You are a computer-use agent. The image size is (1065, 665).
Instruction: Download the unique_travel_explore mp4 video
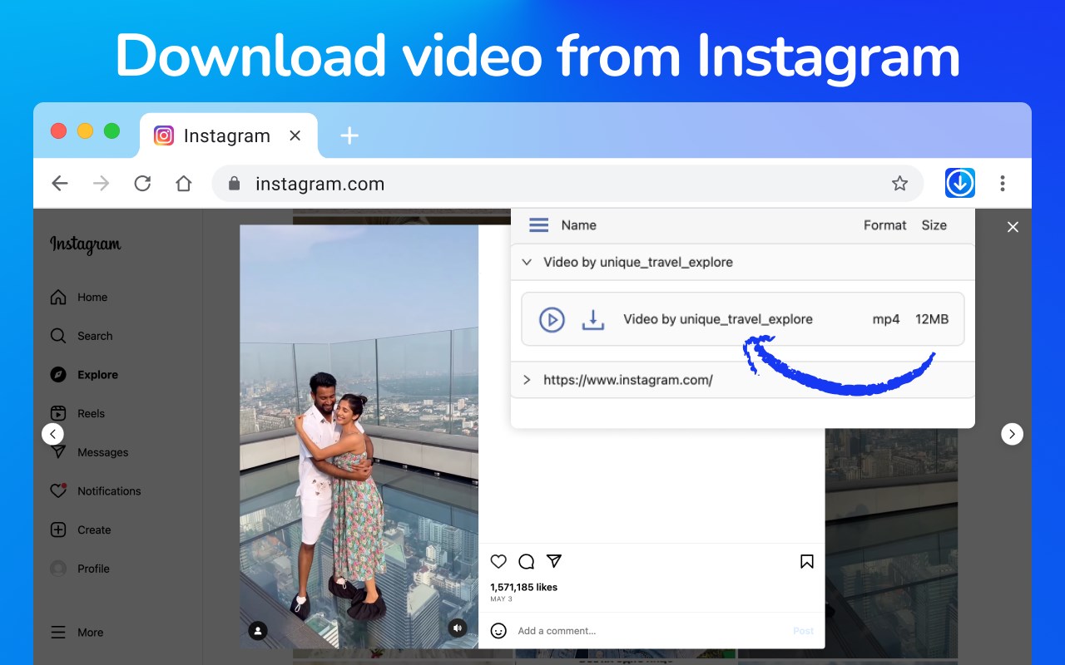(592, 319)
